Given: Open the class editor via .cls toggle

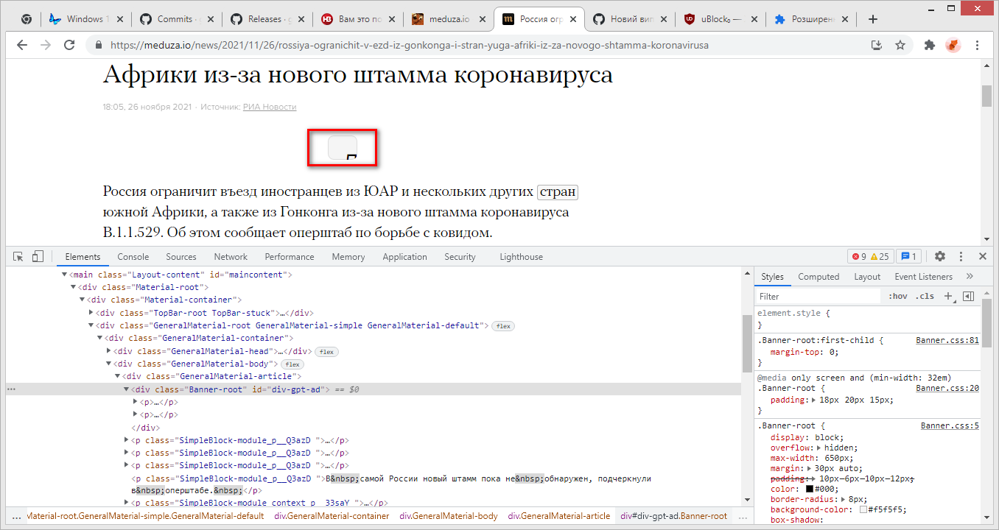Looking at the screenshot, I should pos(925,295).
